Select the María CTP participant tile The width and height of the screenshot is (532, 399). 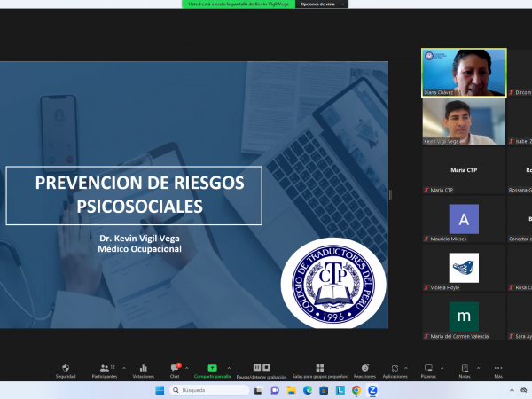[x=464, y=170]
